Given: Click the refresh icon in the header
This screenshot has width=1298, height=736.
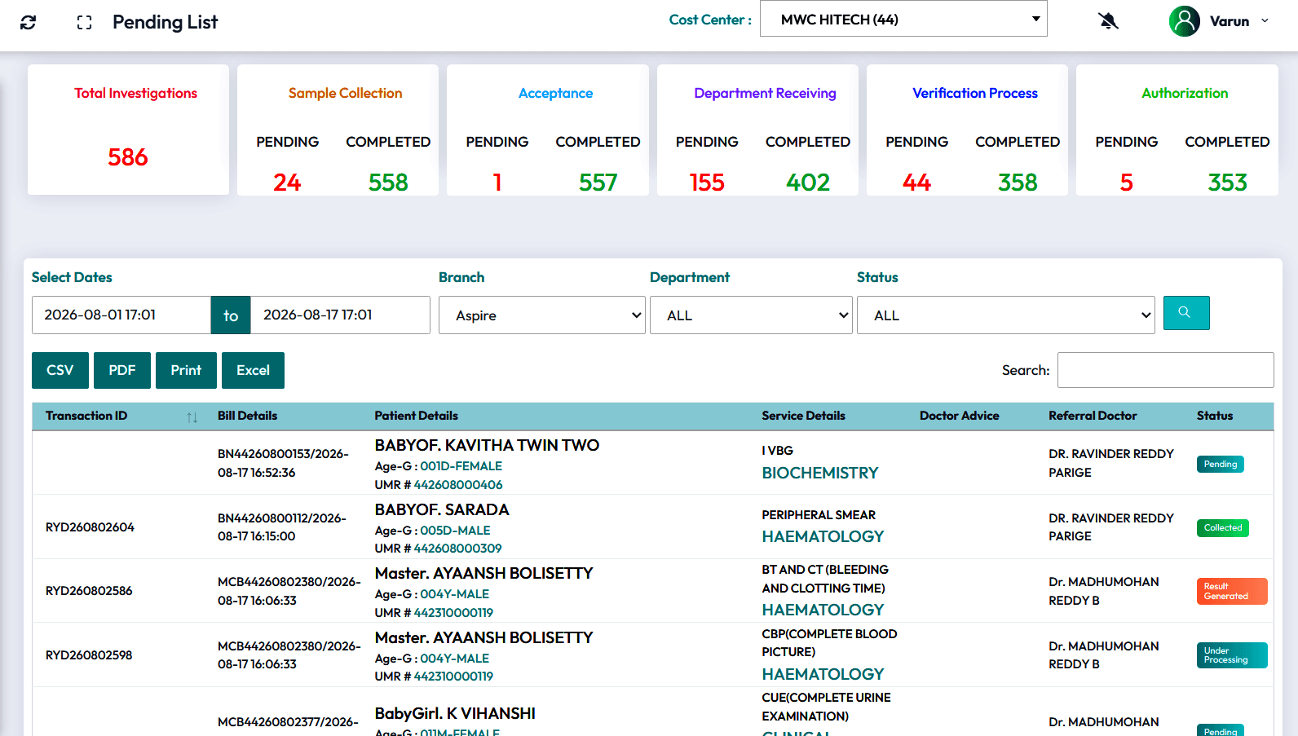Looking at the screenshot, I should click(x=29, y=22).
